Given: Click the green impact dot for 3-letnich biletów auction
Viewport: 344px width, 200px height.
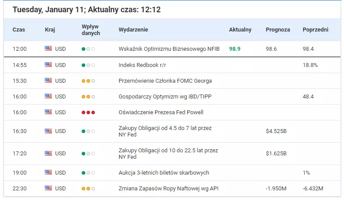Looking at the screenshot, I should coord(83,173).
